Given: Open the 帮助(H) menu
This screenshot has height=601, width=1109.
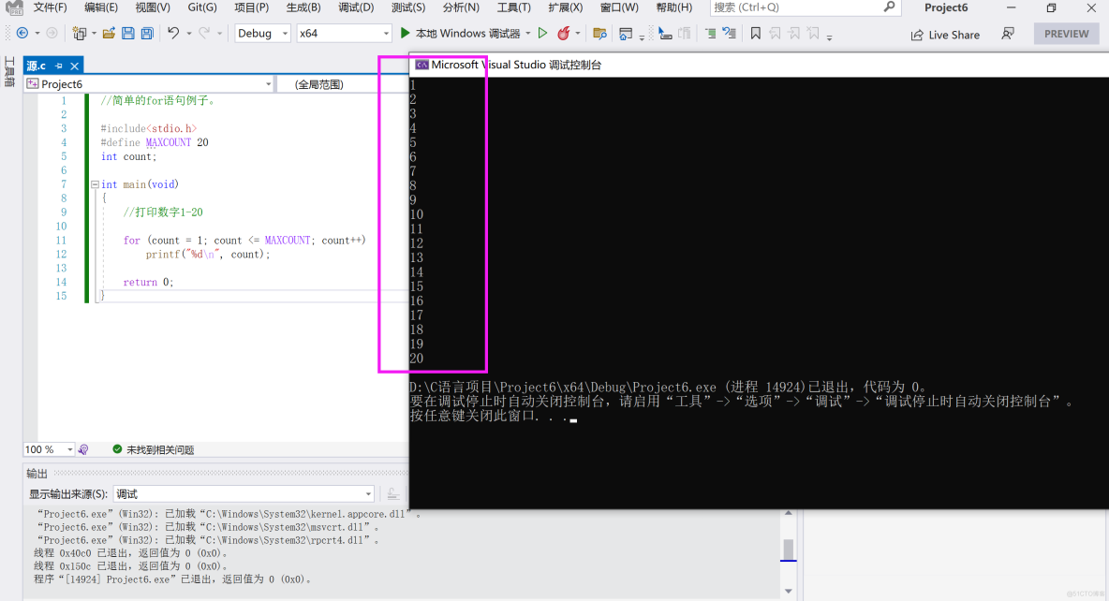Looking at the screenshot, I should tap(674, 7).
